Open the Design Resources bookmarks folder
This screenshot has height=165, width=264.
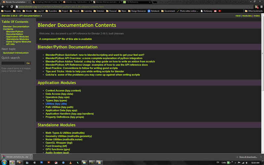click(137, 11)
